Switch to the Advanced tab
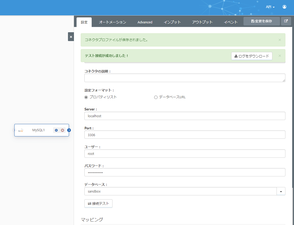 tap(145, 22)
